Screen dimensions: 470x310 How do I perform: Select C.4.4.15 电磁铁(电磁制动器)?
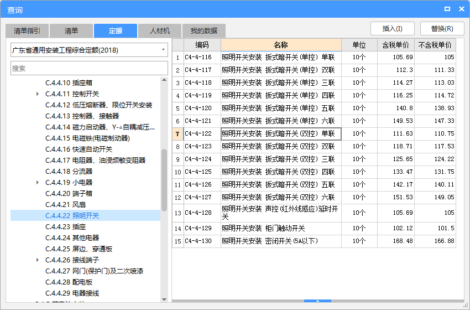87,138
